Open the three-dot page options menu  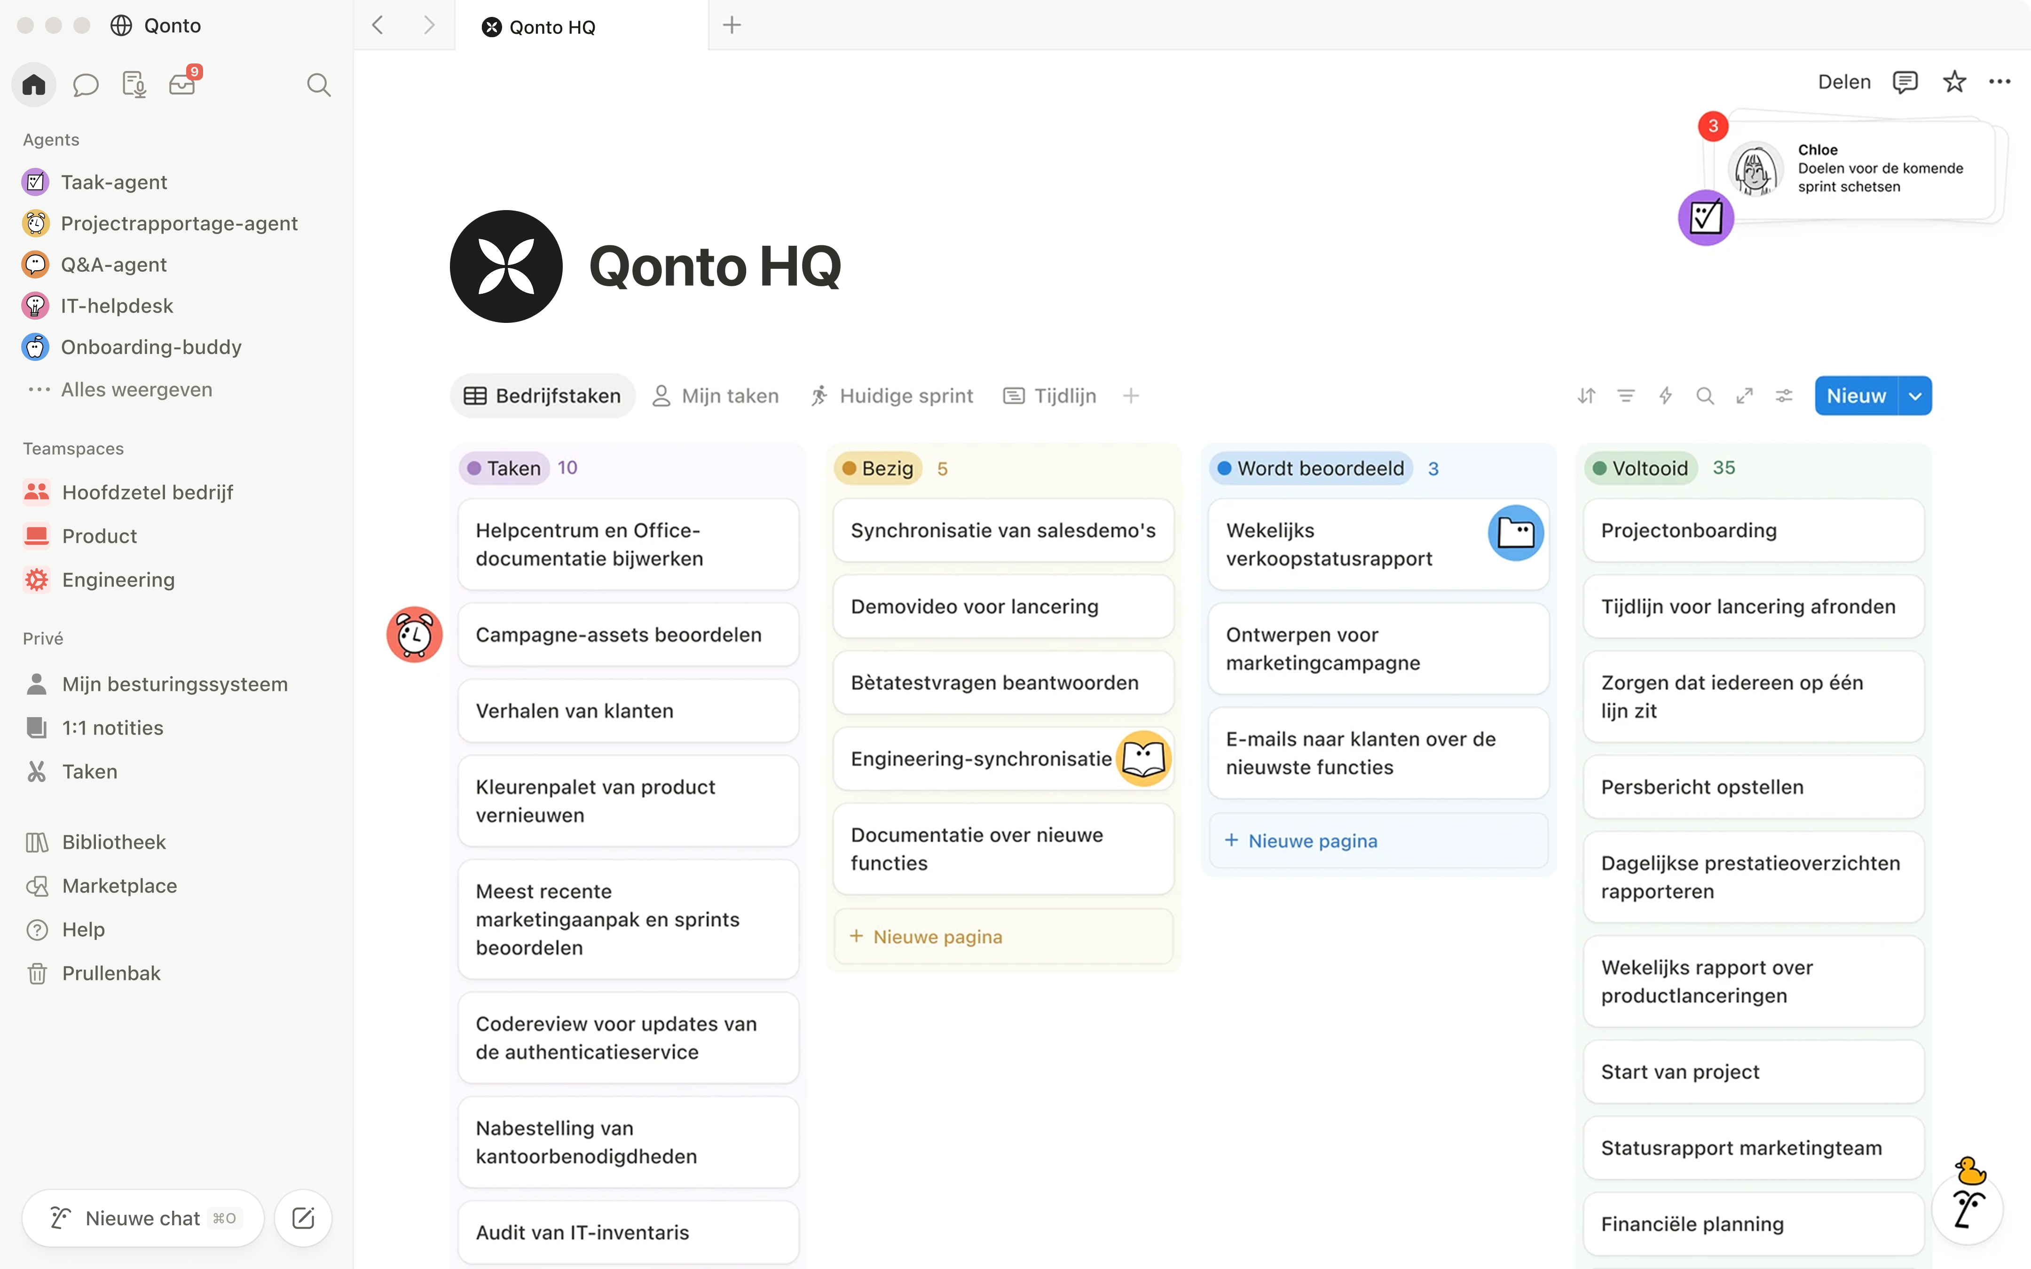pos(2000,81)
